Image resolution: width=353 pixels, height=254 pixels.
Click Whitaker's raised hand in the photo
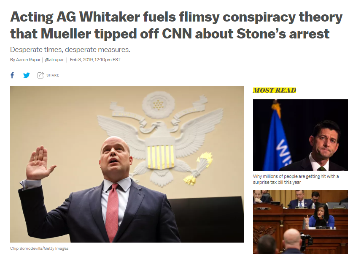[x=39, y=162]
